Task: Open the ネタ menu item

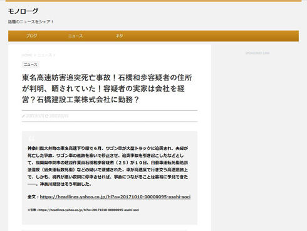Action: 119,36
